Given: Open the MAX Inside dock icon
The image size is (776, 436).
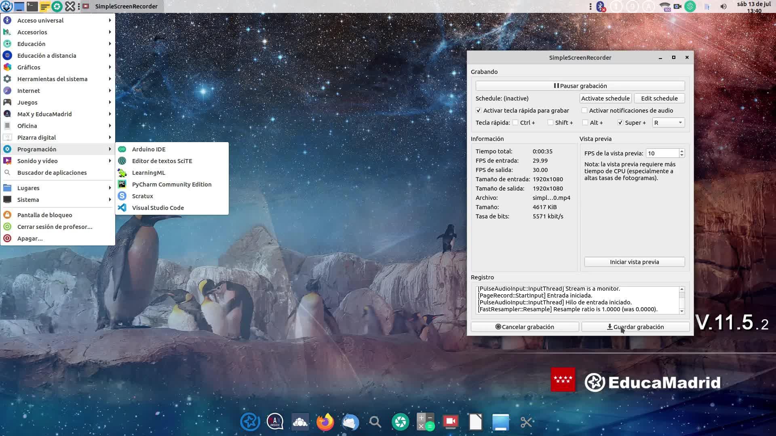Looking at the screenshot, I should click(x=275, y=422).
